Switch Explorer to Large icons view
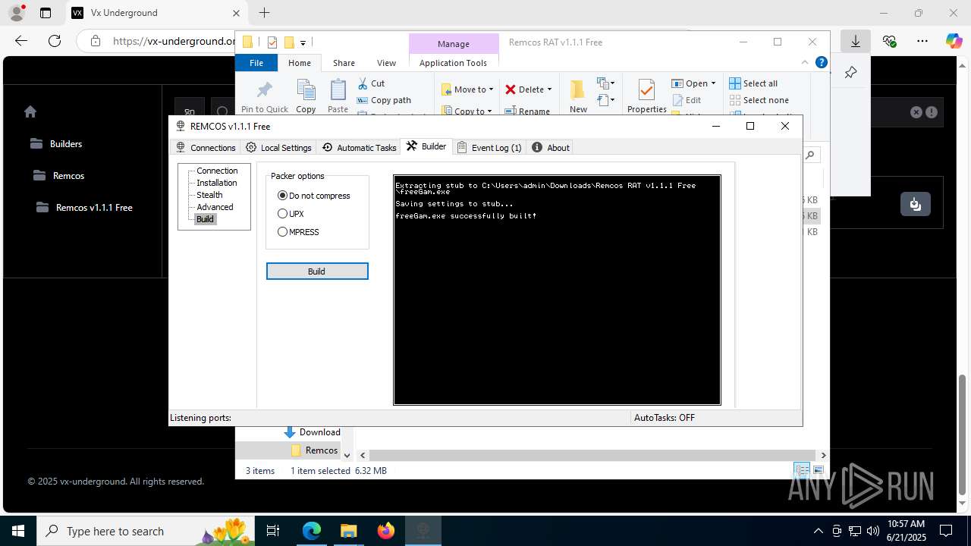 (x=819, y=471)
